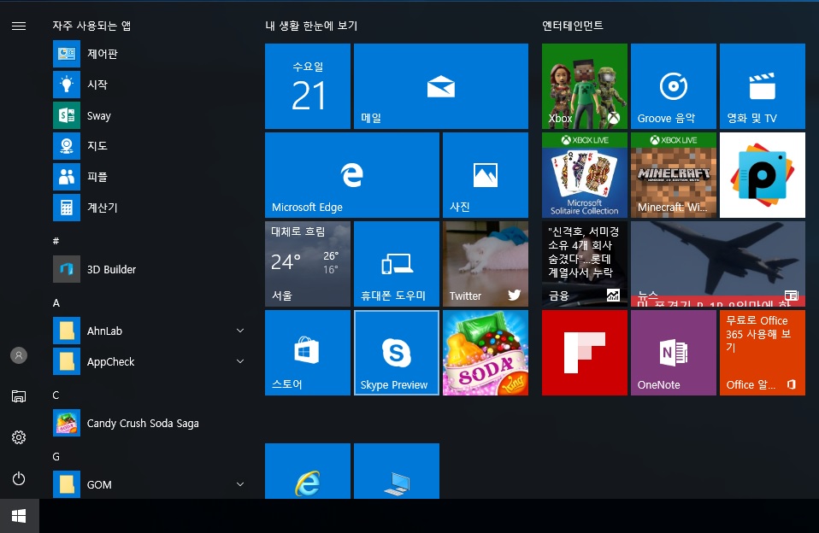This screenshot has width=819, height=533.
Task: Open the PicsArt tile
Action: coord(762,175)
